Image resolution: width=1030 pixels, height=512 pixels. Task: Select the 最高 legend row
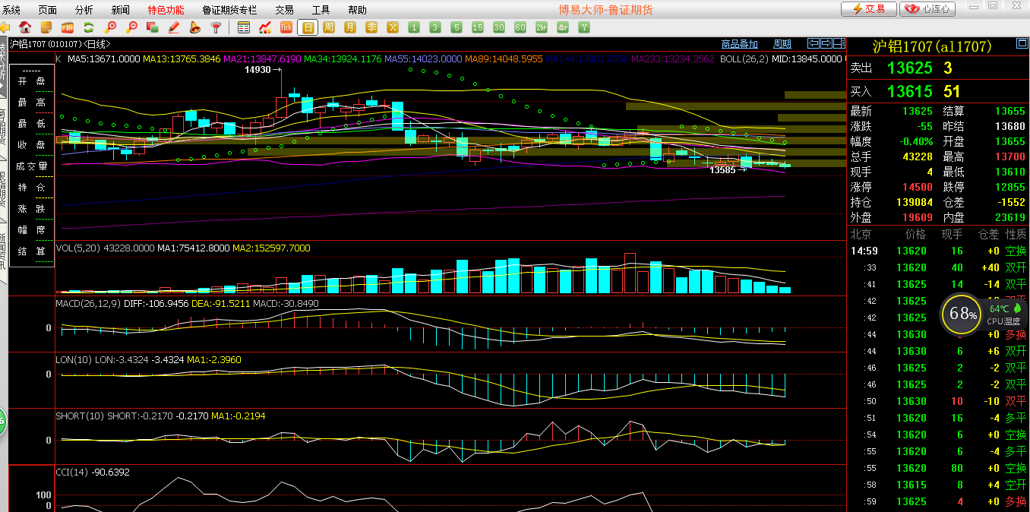32,103
